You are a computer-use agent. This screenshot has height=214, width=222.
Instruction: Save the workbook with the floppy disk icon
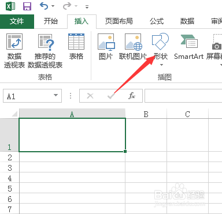(x=27, y=6)
